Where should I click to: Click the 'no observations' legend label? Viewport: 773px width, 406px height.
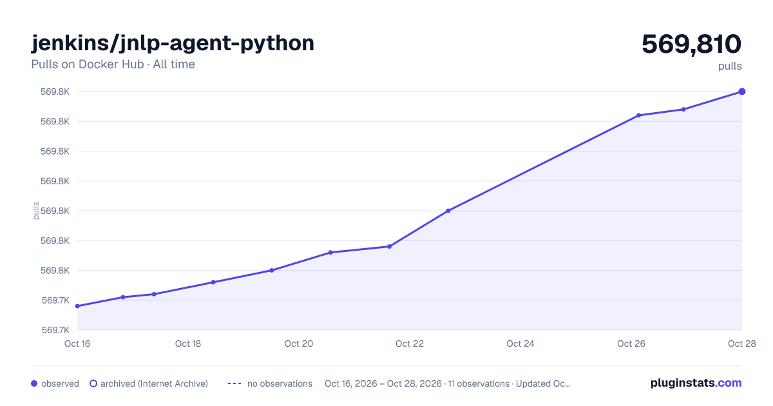tap(280, 383)
